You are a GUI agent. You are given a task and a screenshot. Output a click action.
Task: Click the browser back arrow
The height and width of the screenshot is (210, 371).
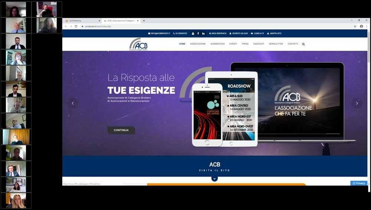(x=66, y=26)
